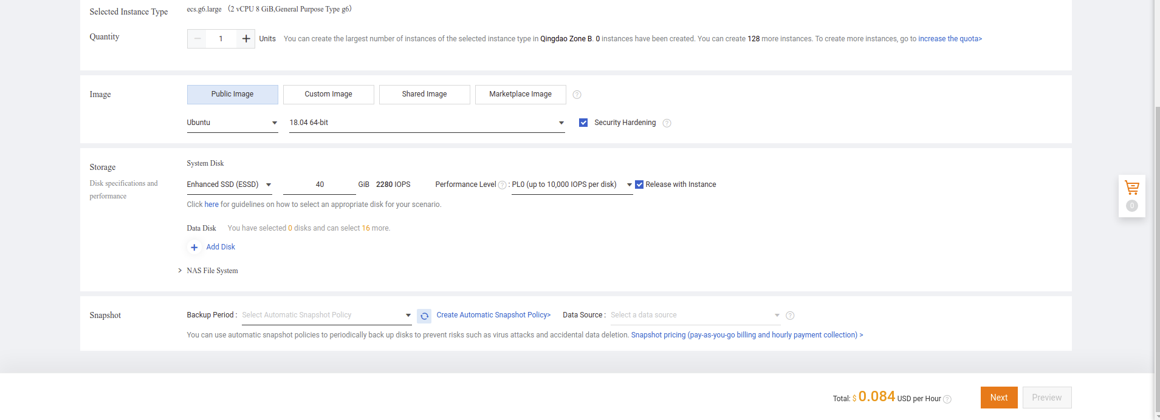This screenshot has width=1160, height=420.
Task: Toggle Release with Instance checkbox
Action: coord(639,185)
